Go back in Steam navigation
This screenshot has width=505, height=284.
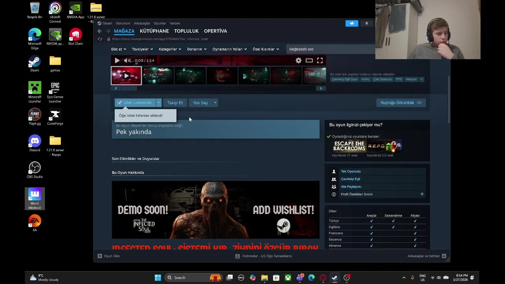(x=99, y=31)
